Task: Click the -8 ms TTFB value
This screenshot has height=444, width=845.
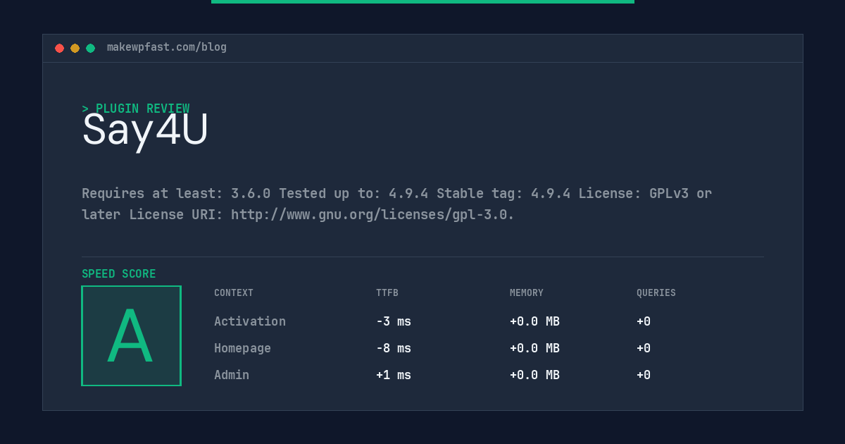Action: 394,348
